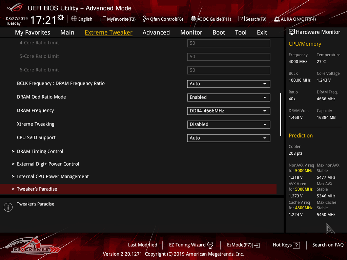Click the globe language icon

coord(74,19)
